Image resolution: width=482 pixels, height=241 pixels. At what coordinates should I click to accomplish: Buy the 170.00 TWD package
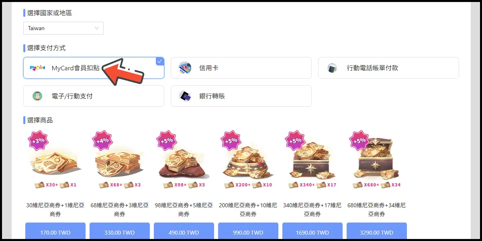point(55,232)
